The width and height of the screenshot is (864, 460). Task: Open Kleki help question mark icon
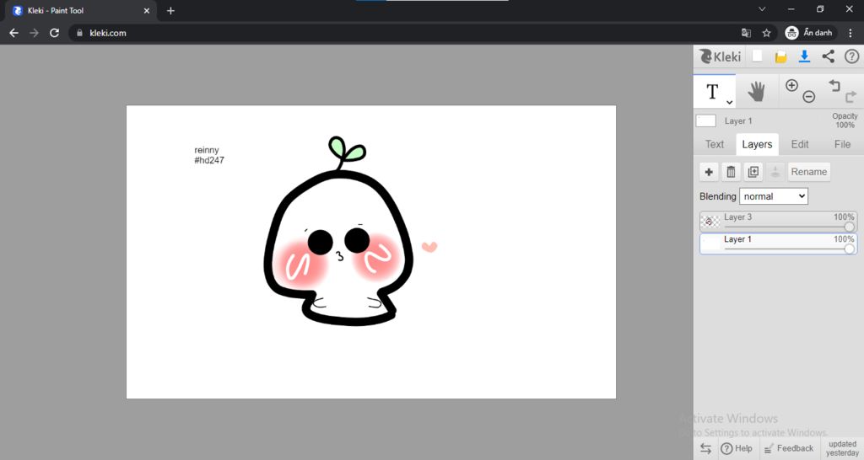(x=851, y=56)
